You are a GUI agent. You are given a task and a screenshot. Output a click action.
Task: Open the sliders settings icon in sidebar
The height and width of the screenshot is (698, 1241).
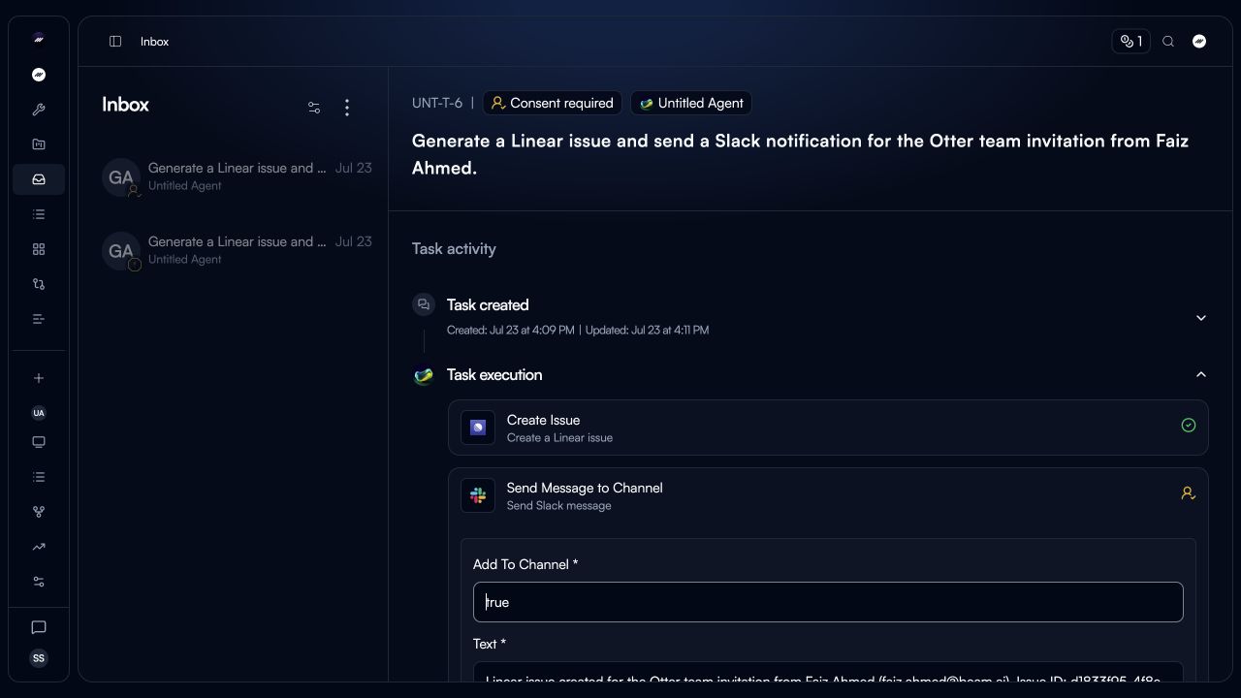pyautogui.click(x=39, y=582)
